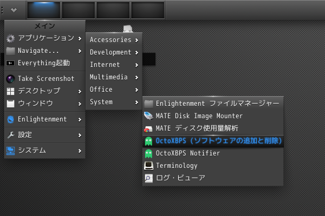This screenshot has width=325, height=216.
Task: Switch to the second virtual desktop in pager
Action: pos(79,10)
